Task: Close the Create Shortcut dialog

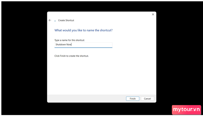Action: coord(153,14)
